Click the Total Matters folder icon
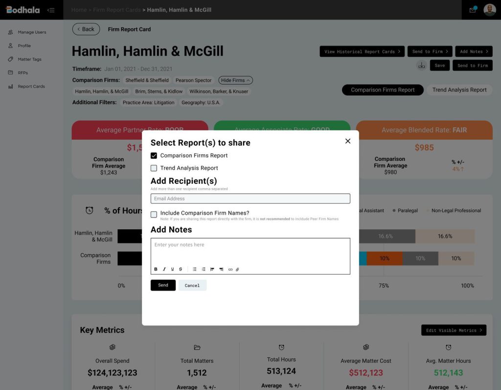This screenshot has width=501, height=390. (197, 347)
